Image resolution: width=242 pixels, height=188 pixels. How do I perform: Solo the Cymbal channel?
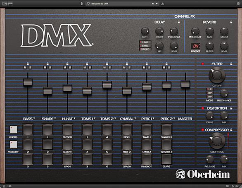130,67
